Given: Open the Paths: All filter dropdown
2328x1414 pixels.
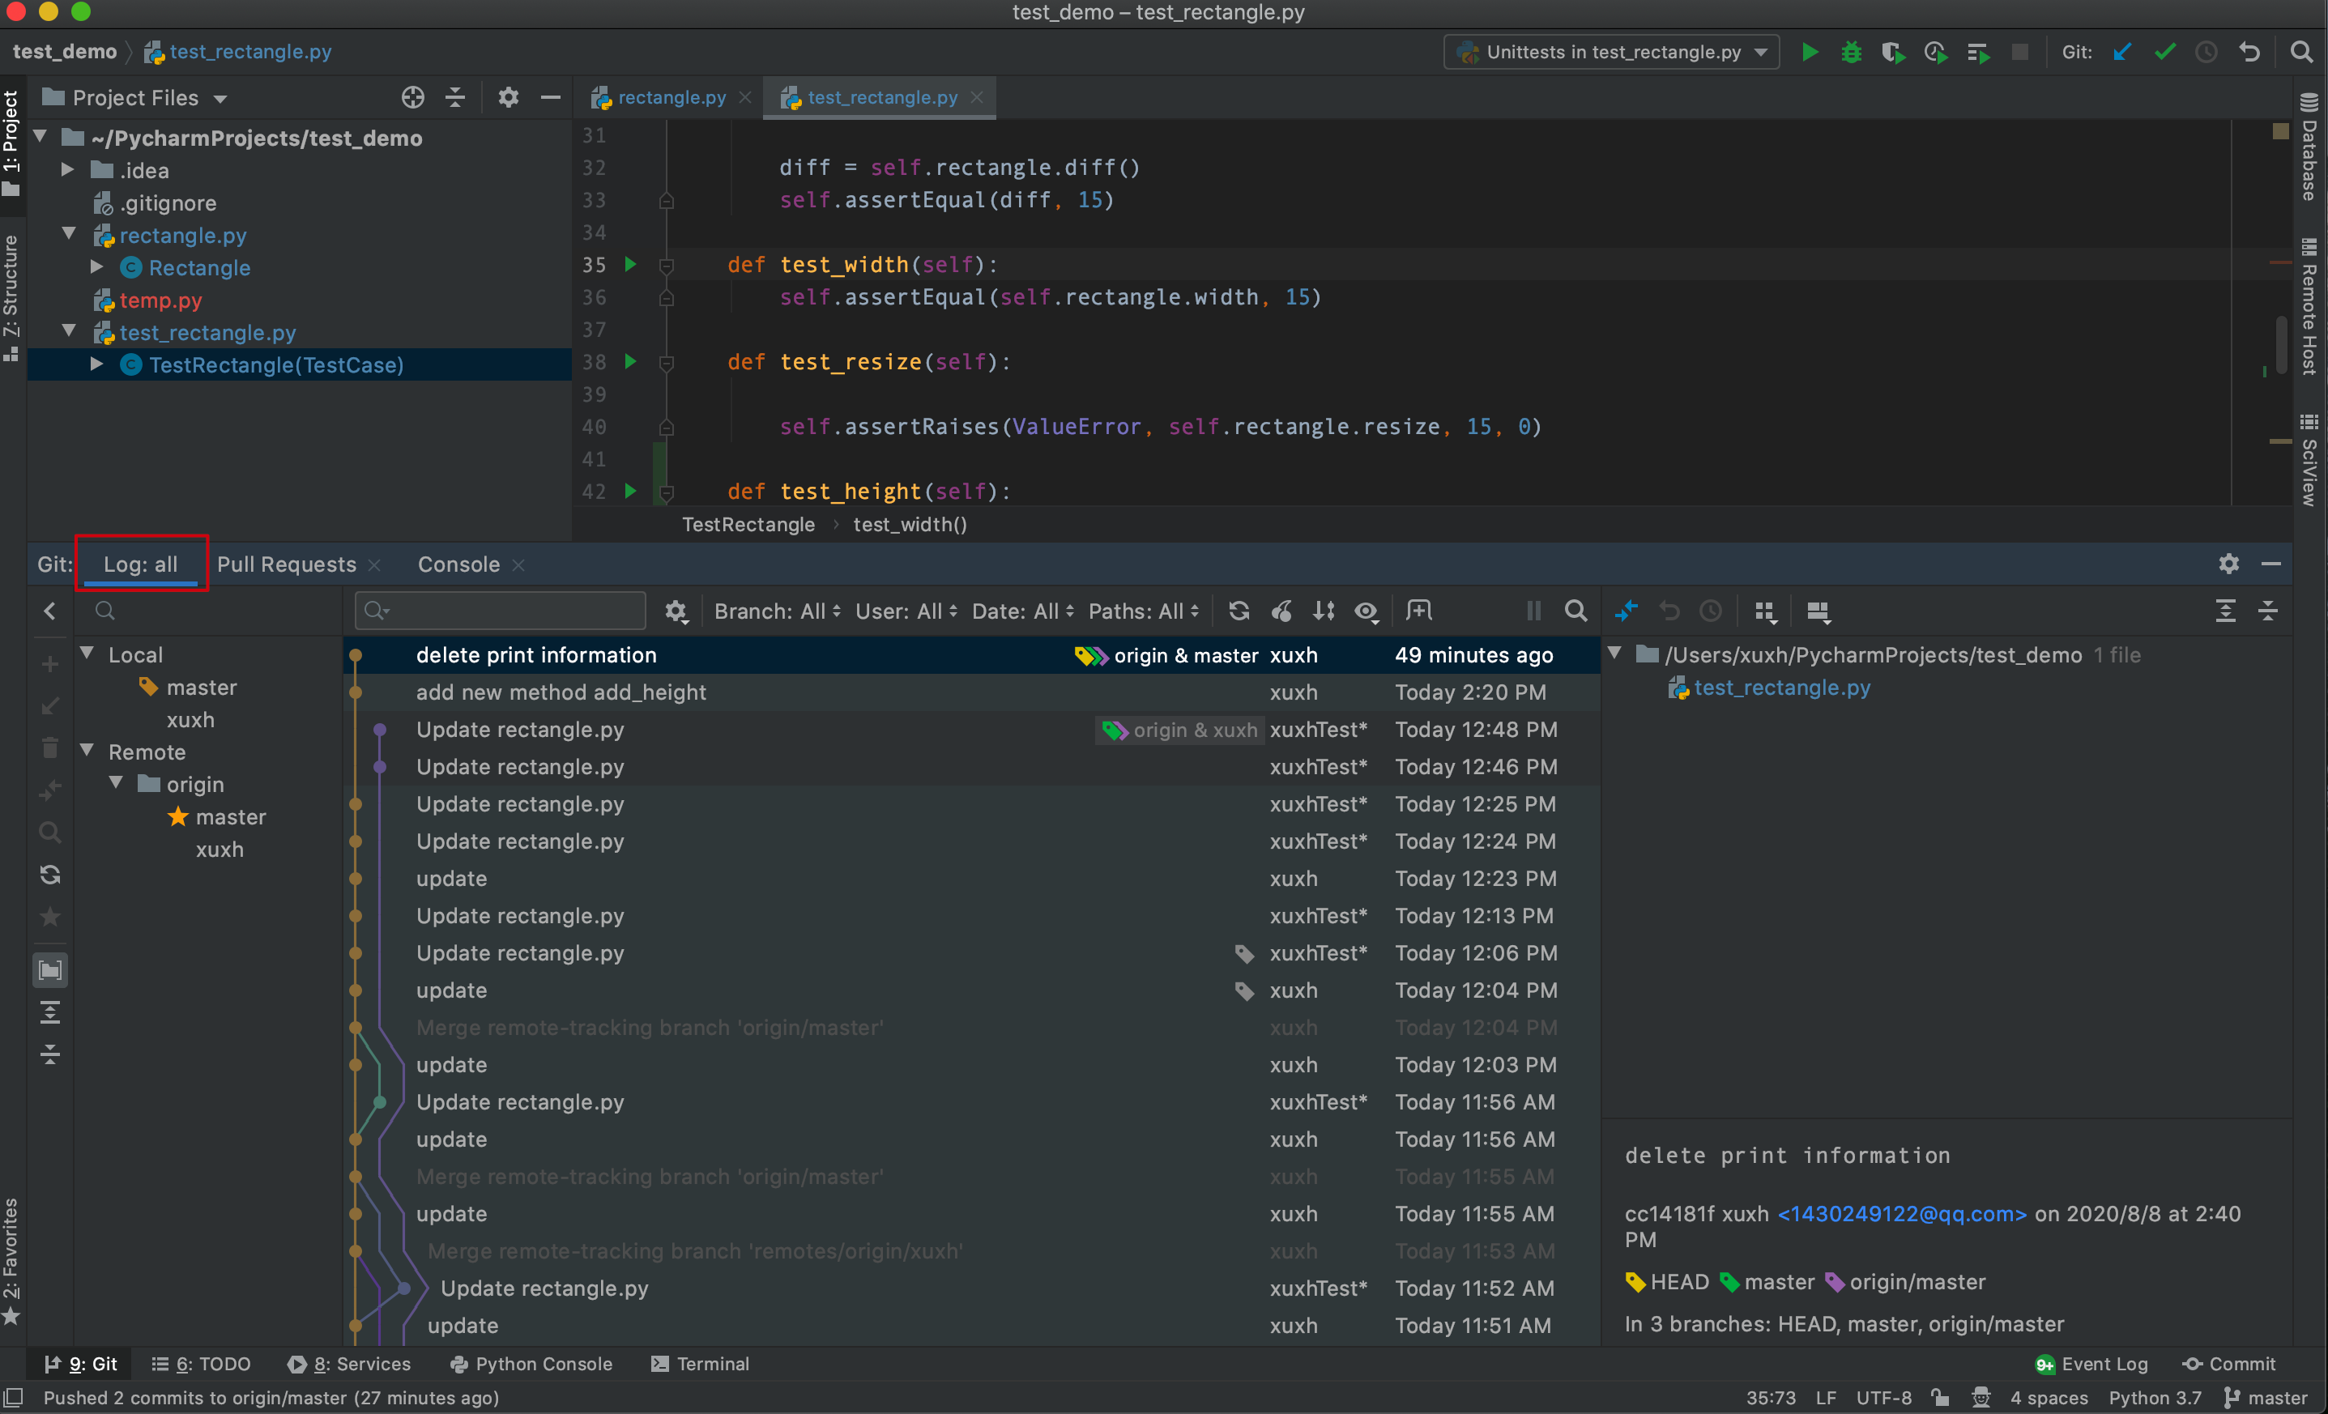Looking at the screenshot, I should click(1143, 611).
